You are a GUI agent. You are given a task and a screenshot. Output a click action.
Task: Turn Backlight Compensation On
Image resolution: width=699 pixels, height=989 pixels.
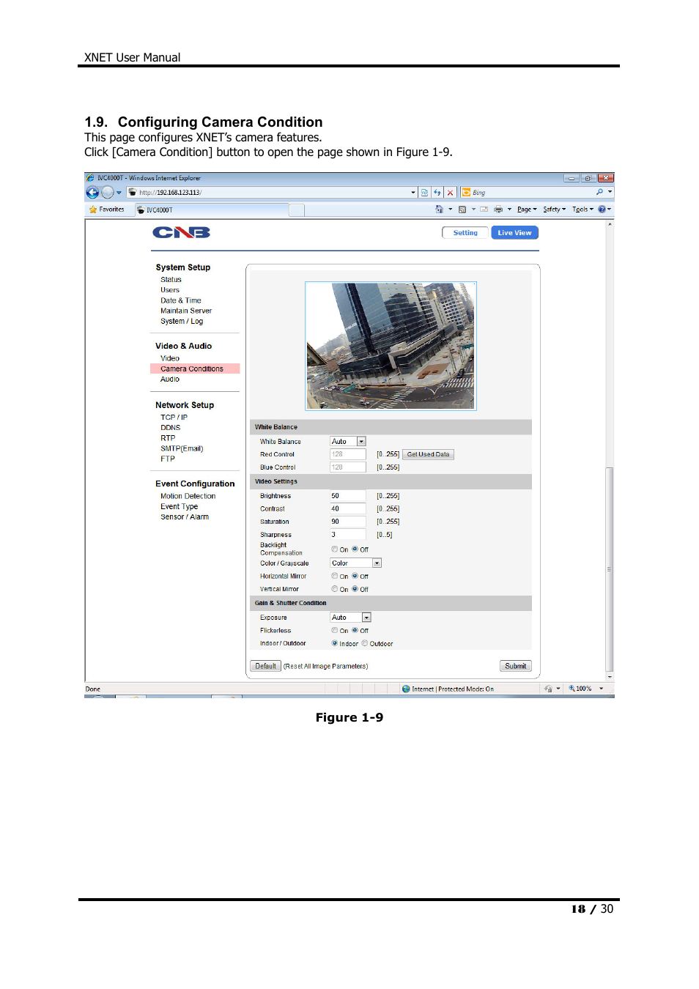335,549
